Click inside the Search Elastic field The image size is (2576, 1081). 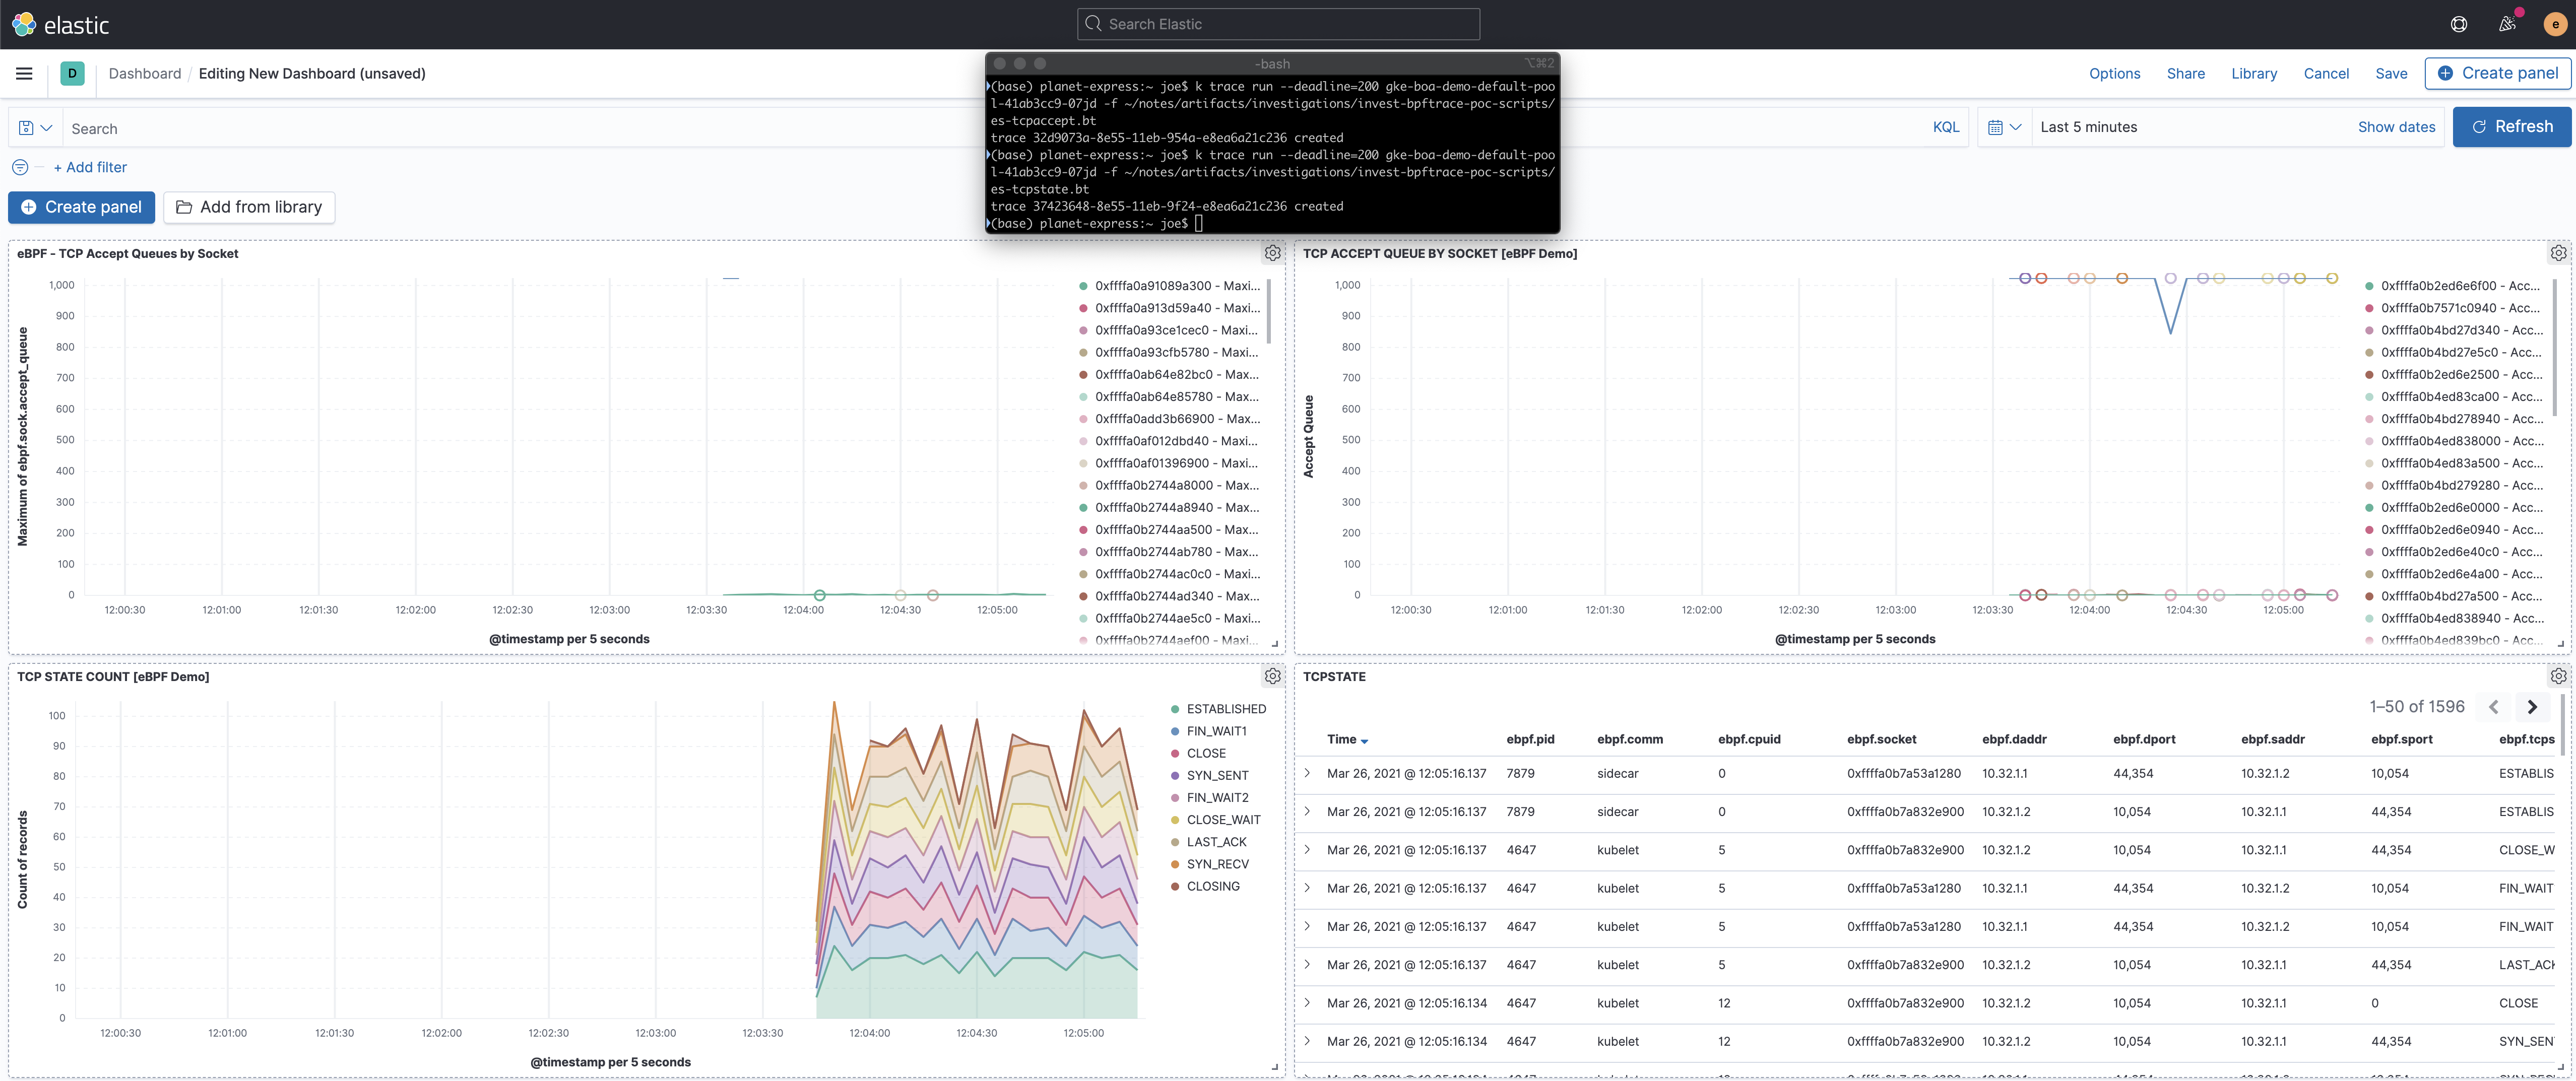[x=1278, y=23]
